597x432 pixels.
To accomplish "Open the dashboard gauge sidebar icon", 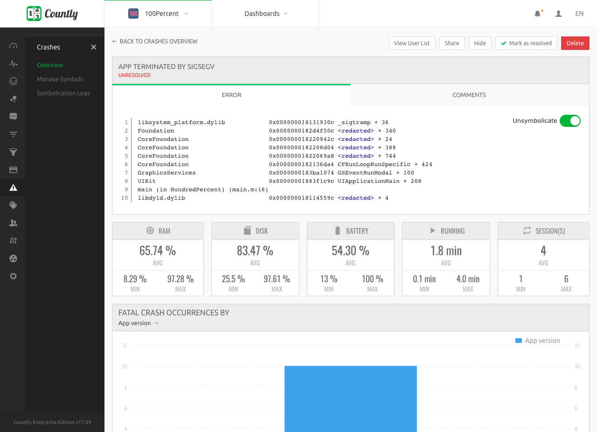I will (13, 46).
